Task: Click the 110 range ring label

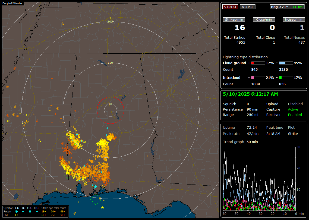Action: (110, 63)
